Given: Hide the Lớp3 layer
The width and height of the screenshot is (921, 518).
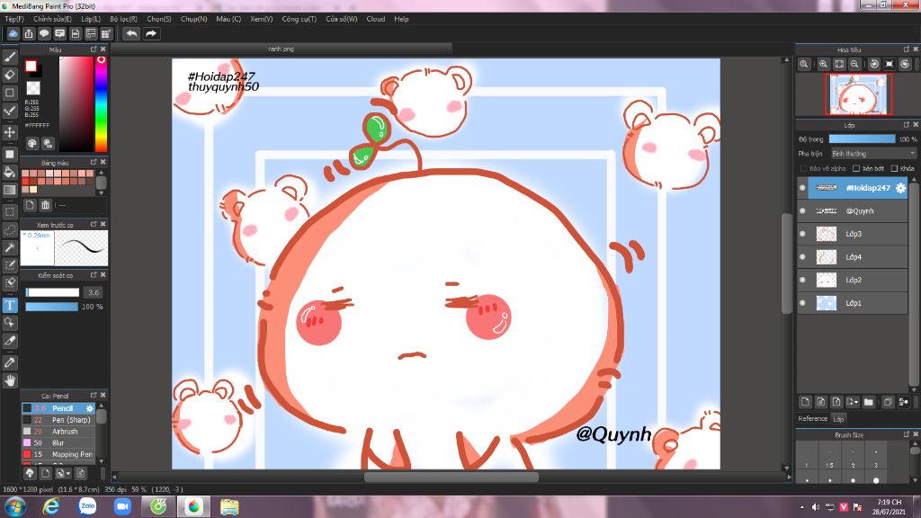Looking at the screenshot, I should (x=803, y=234).
